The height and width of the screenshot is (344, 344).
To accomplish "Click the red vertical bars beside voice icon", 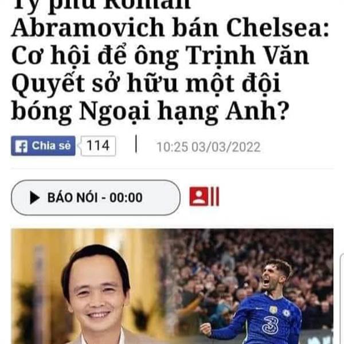I will click(x=215, y=196).
